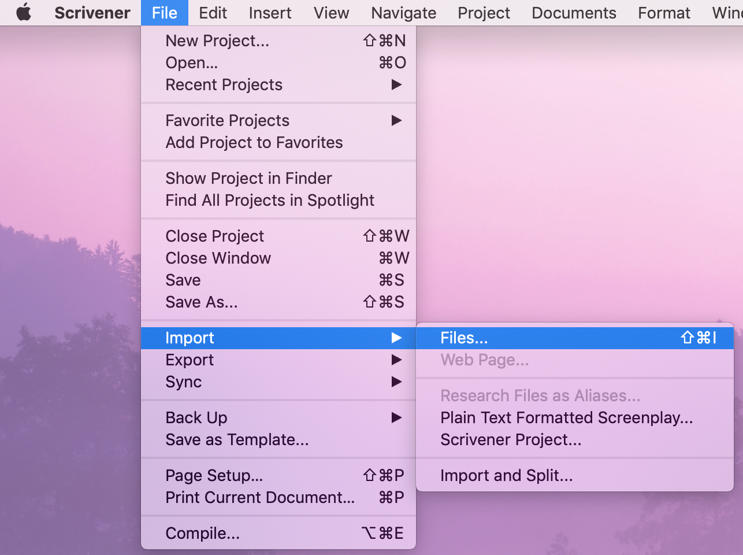743x555 pixels.
Task: Choose Close Project
Action: pyautogui.click(x=278, y=236)
